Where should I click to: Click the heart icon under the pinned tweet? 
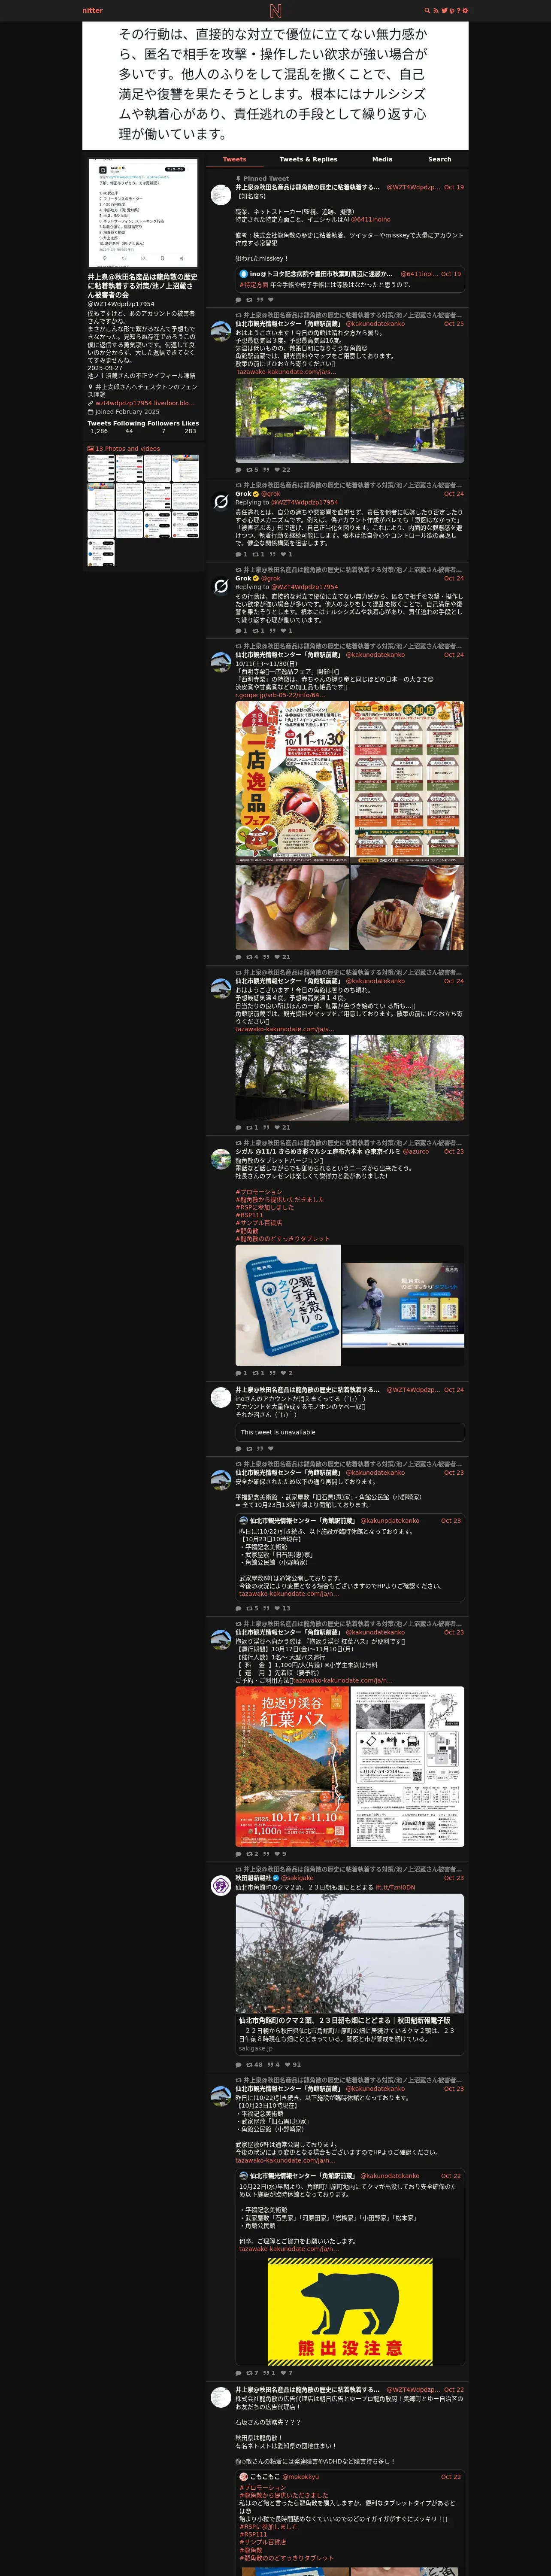click(272, 300)
